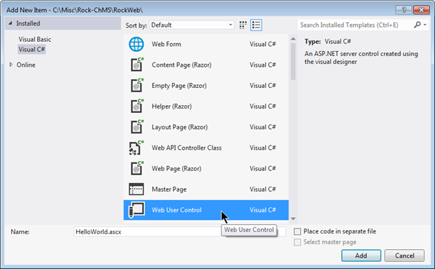Select the Web Page (Razor) label
435x269 pixels.
coord(176,168)
